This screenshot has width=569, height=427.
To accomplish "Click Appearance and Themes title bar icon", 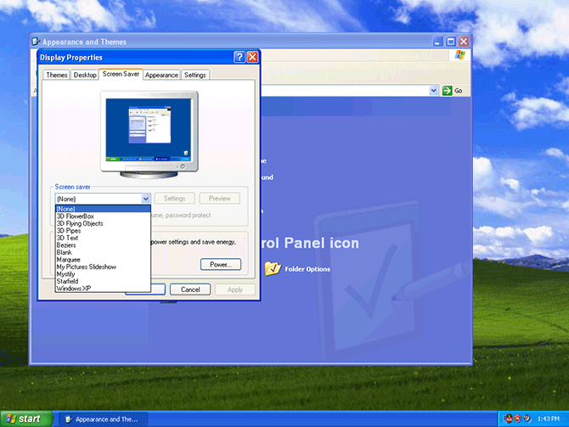I will [36, 42].
